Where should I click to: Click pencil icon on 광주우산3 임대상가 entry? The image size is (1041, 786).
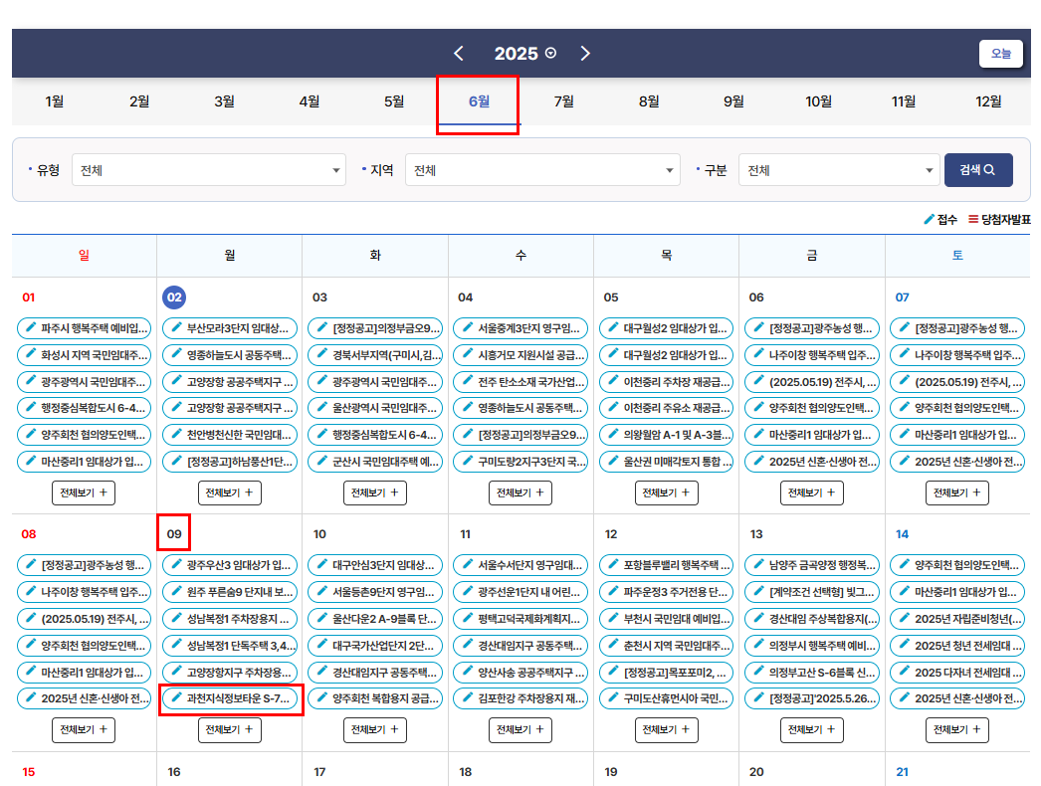176,564
